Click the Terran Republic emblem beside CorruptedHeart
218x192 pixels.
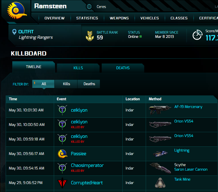[62, 183]
